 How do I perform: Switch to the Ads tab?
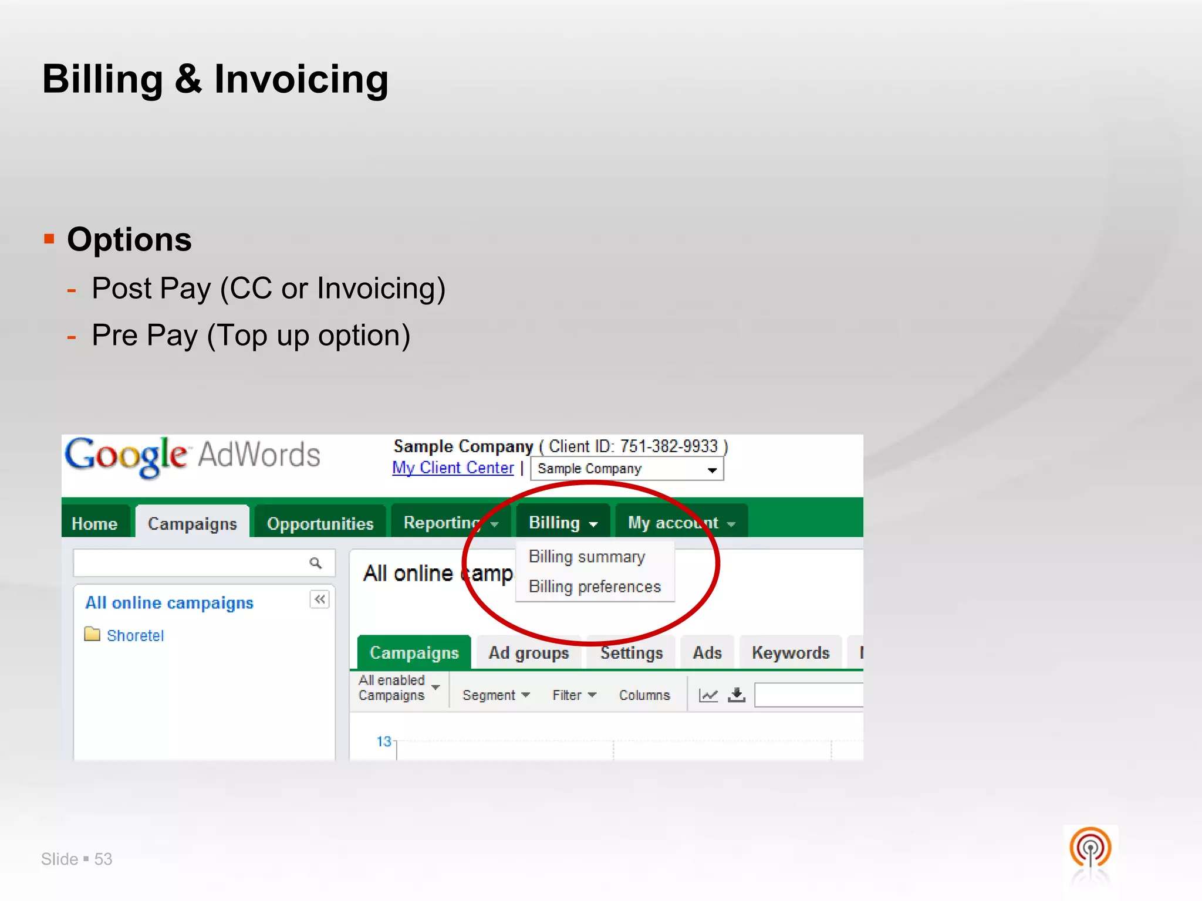[x=707, y=653]
